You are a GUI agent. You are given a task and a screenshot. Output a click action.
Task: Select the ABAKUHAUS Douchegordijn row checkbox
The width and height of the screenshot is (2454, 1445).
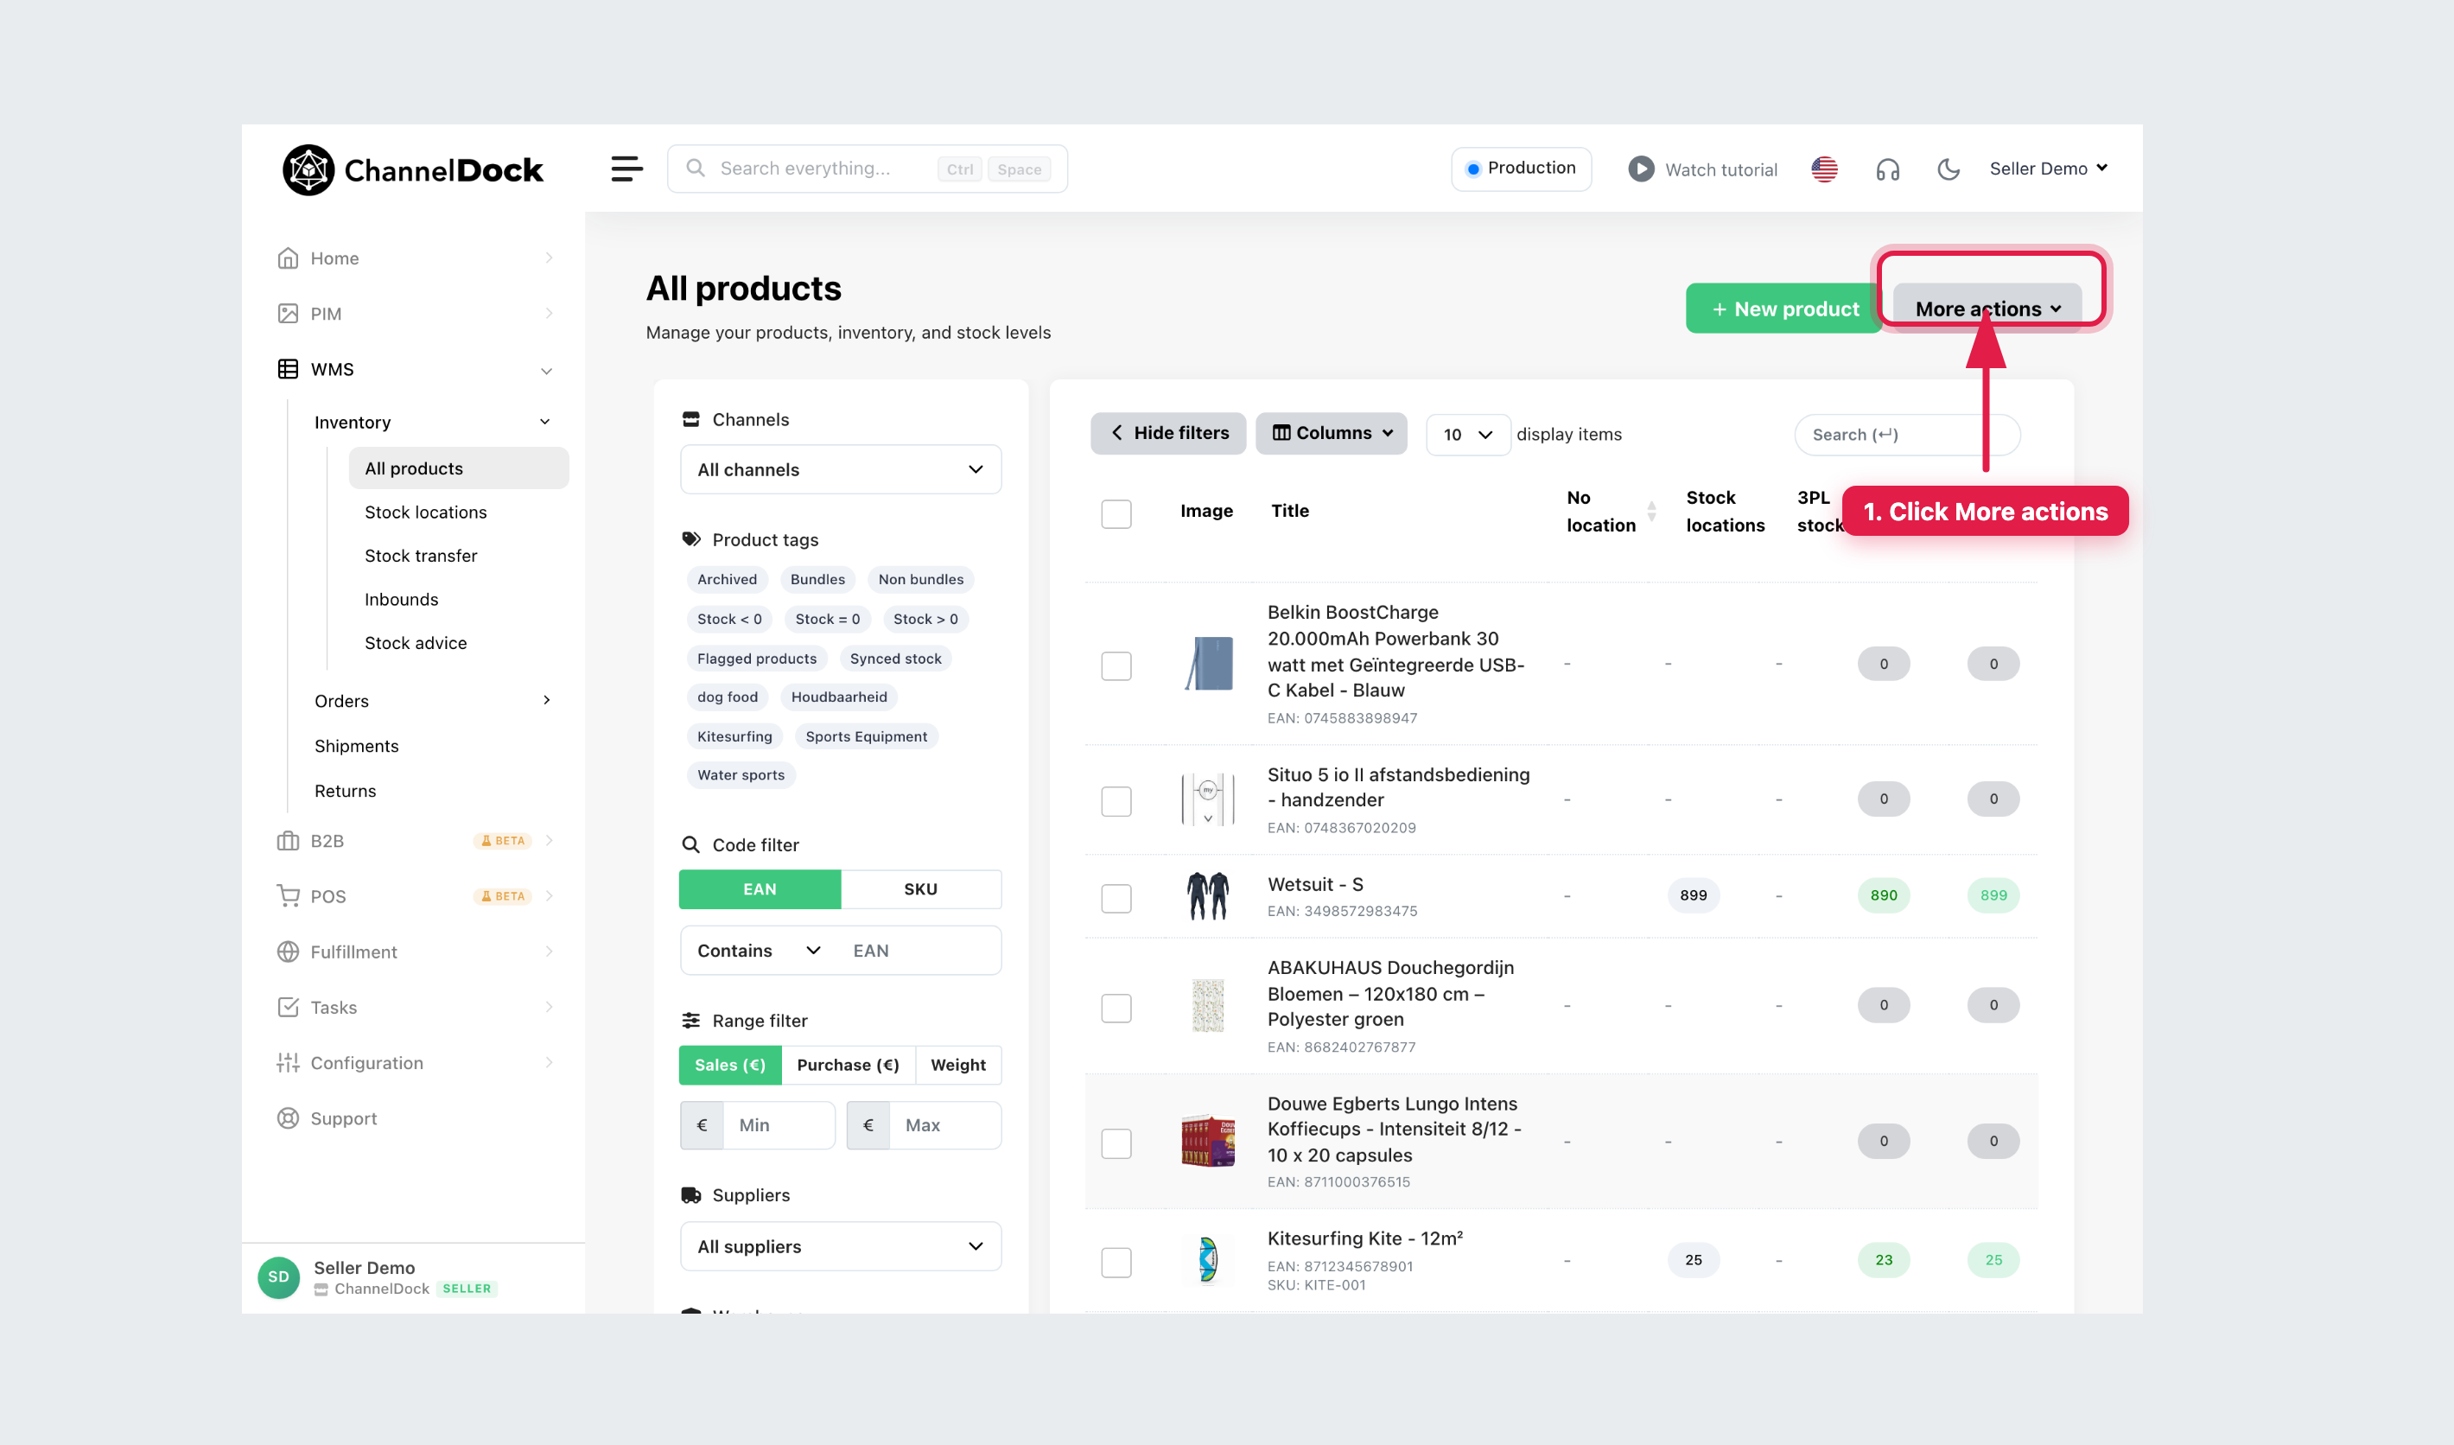coord(1116,1007)
